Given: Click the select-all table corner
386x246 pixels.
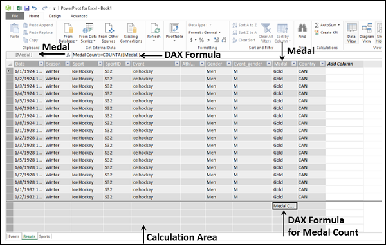Looking at the screenshot, I should (10, 64).
